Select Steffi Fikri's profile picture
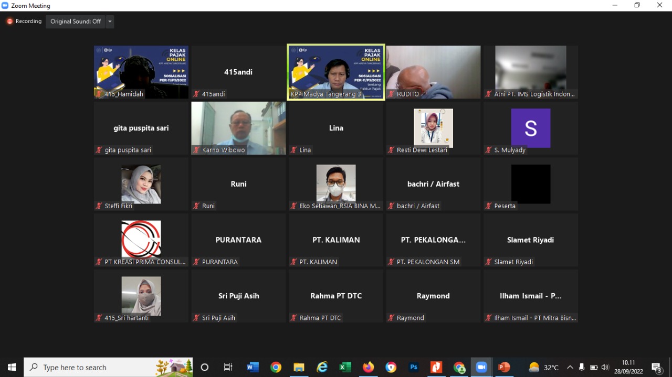The image size is (672, 377). (141, 184)
